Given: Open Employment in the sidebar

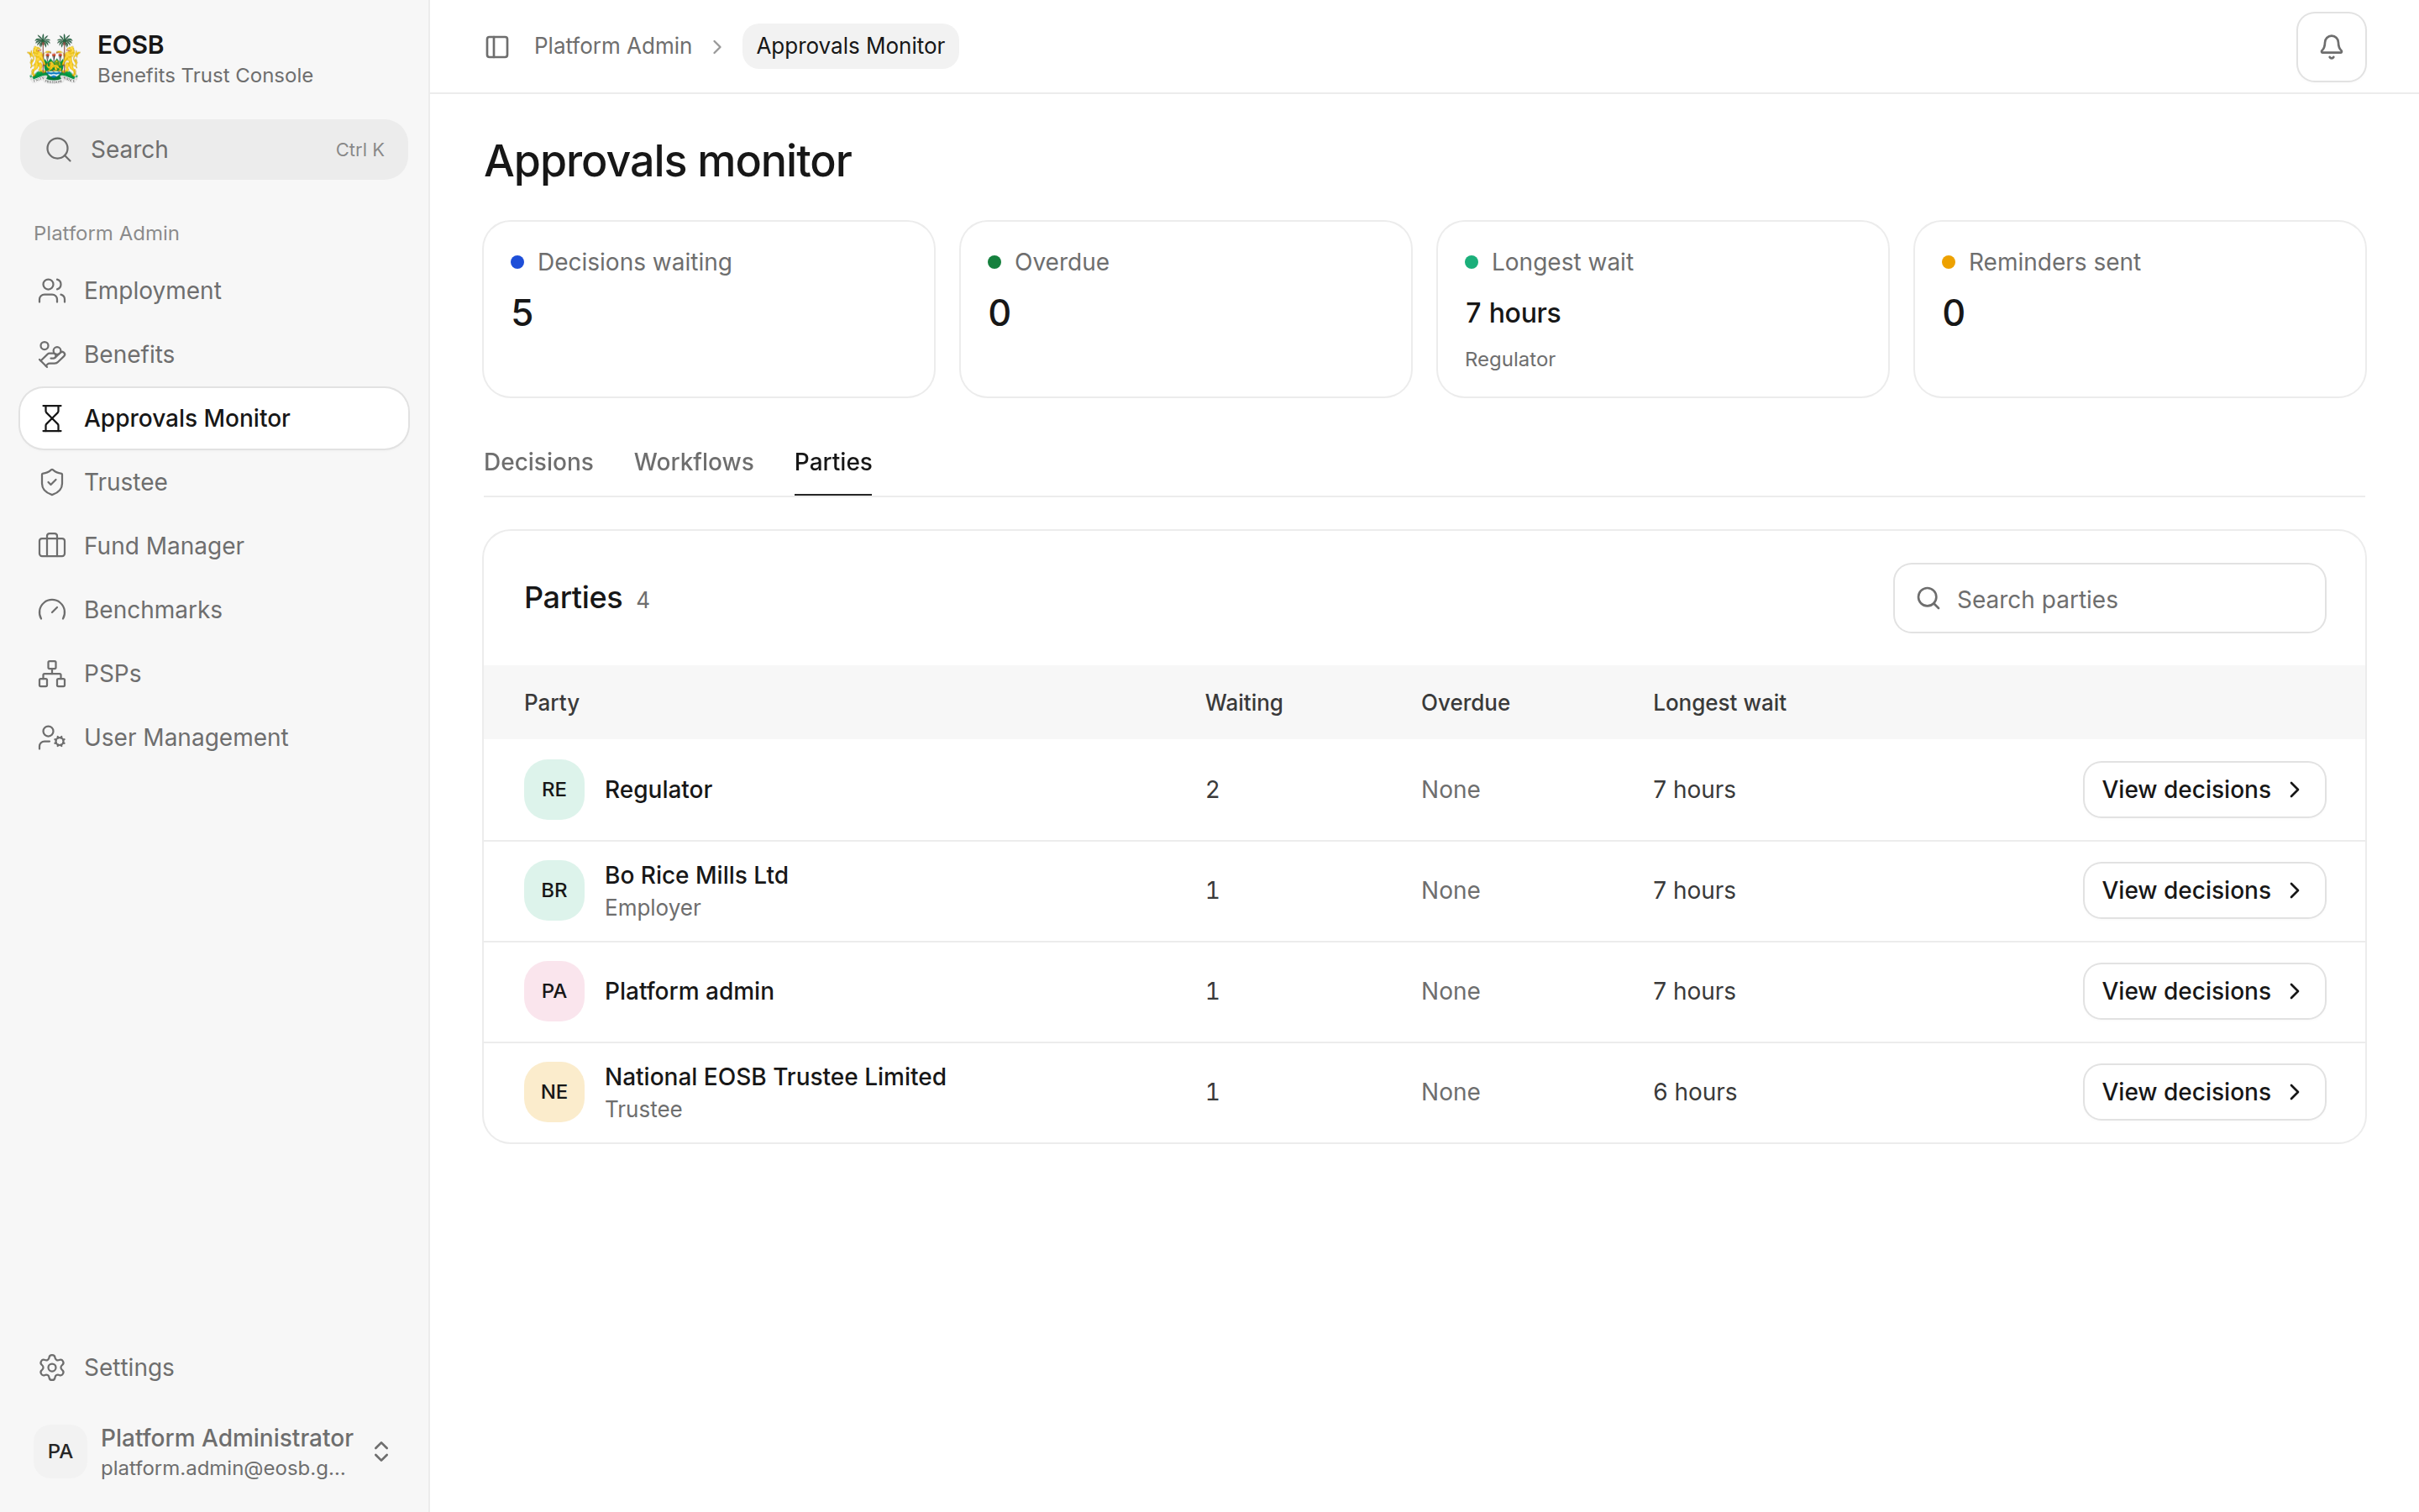Looking at the screenshot, I should point(214,290).
